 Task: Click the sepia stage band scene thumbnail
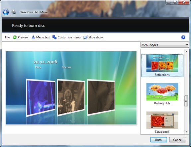pos(71,98)
